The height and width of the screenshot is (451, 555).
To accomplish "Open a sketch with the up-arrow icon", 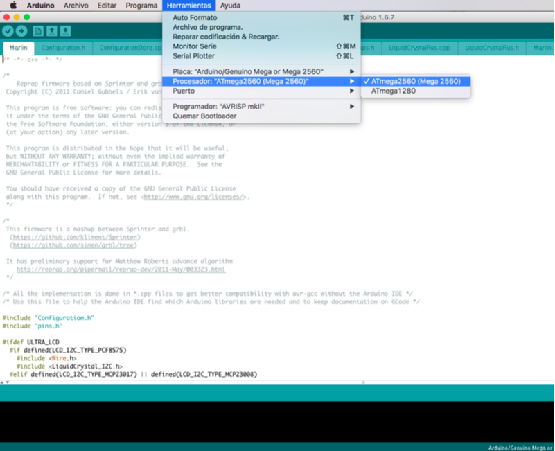I will point(52,31).
